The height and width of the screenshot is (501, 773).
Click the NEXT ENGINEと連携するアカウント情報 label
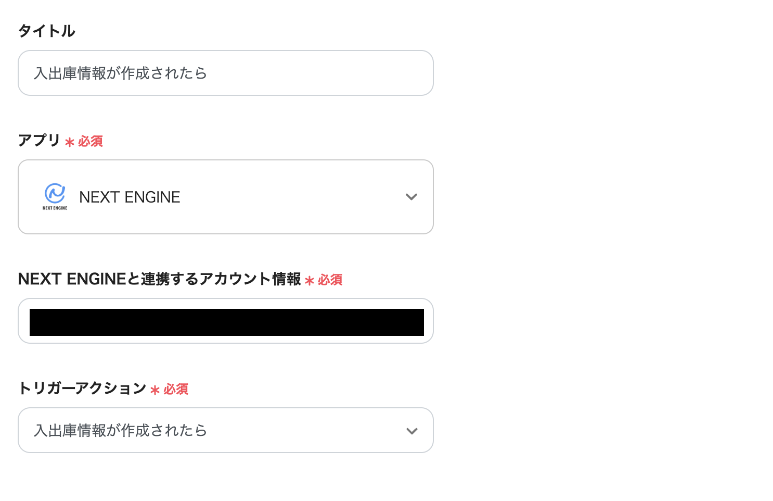pos(159,279)
